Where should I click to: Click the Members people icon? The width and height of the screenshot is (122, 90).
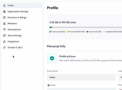click(x=4, y=23)
